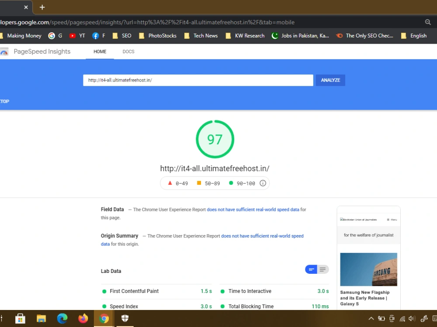The image size is (437, 327).
Task: Open Microsoft Store from the taskbar
Action: 20,318
